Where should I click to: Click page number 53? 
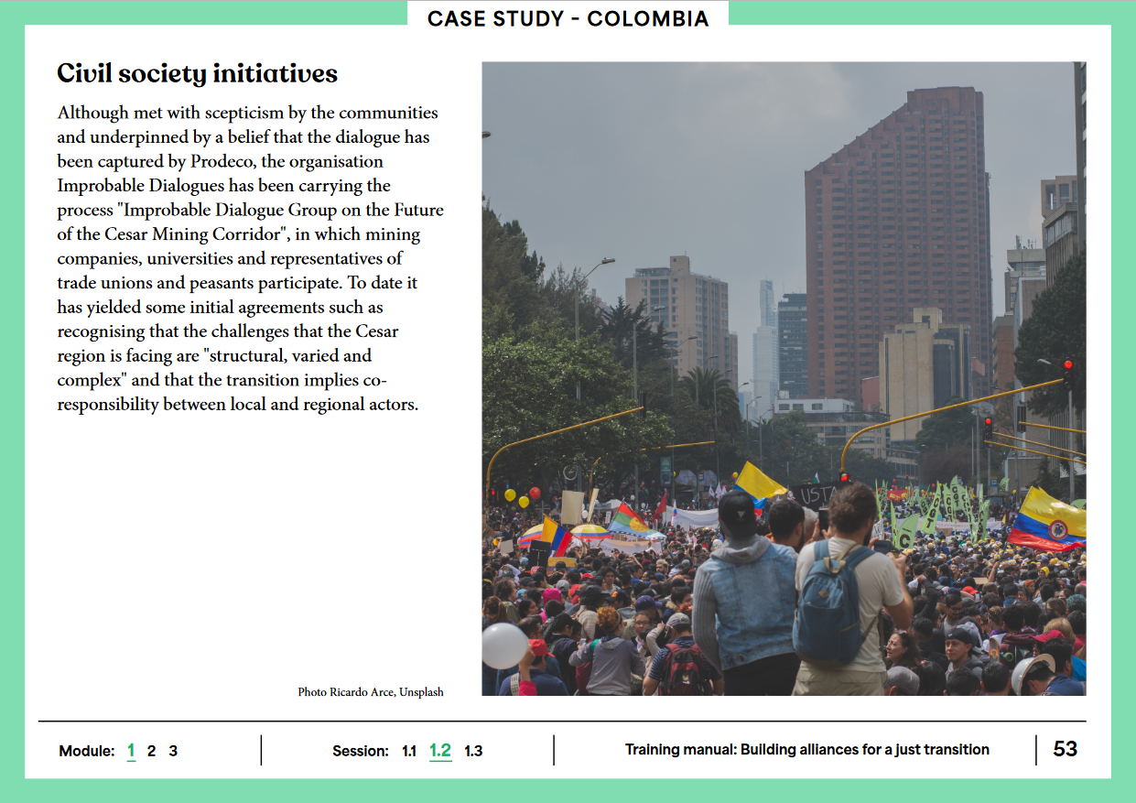click(1066, 749)
